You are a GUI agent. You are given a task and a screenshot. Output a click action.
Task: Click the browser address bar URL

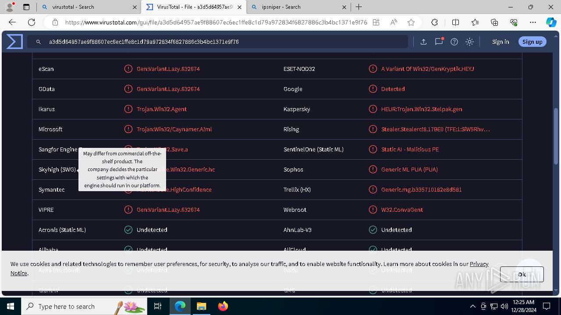point(216,22)
